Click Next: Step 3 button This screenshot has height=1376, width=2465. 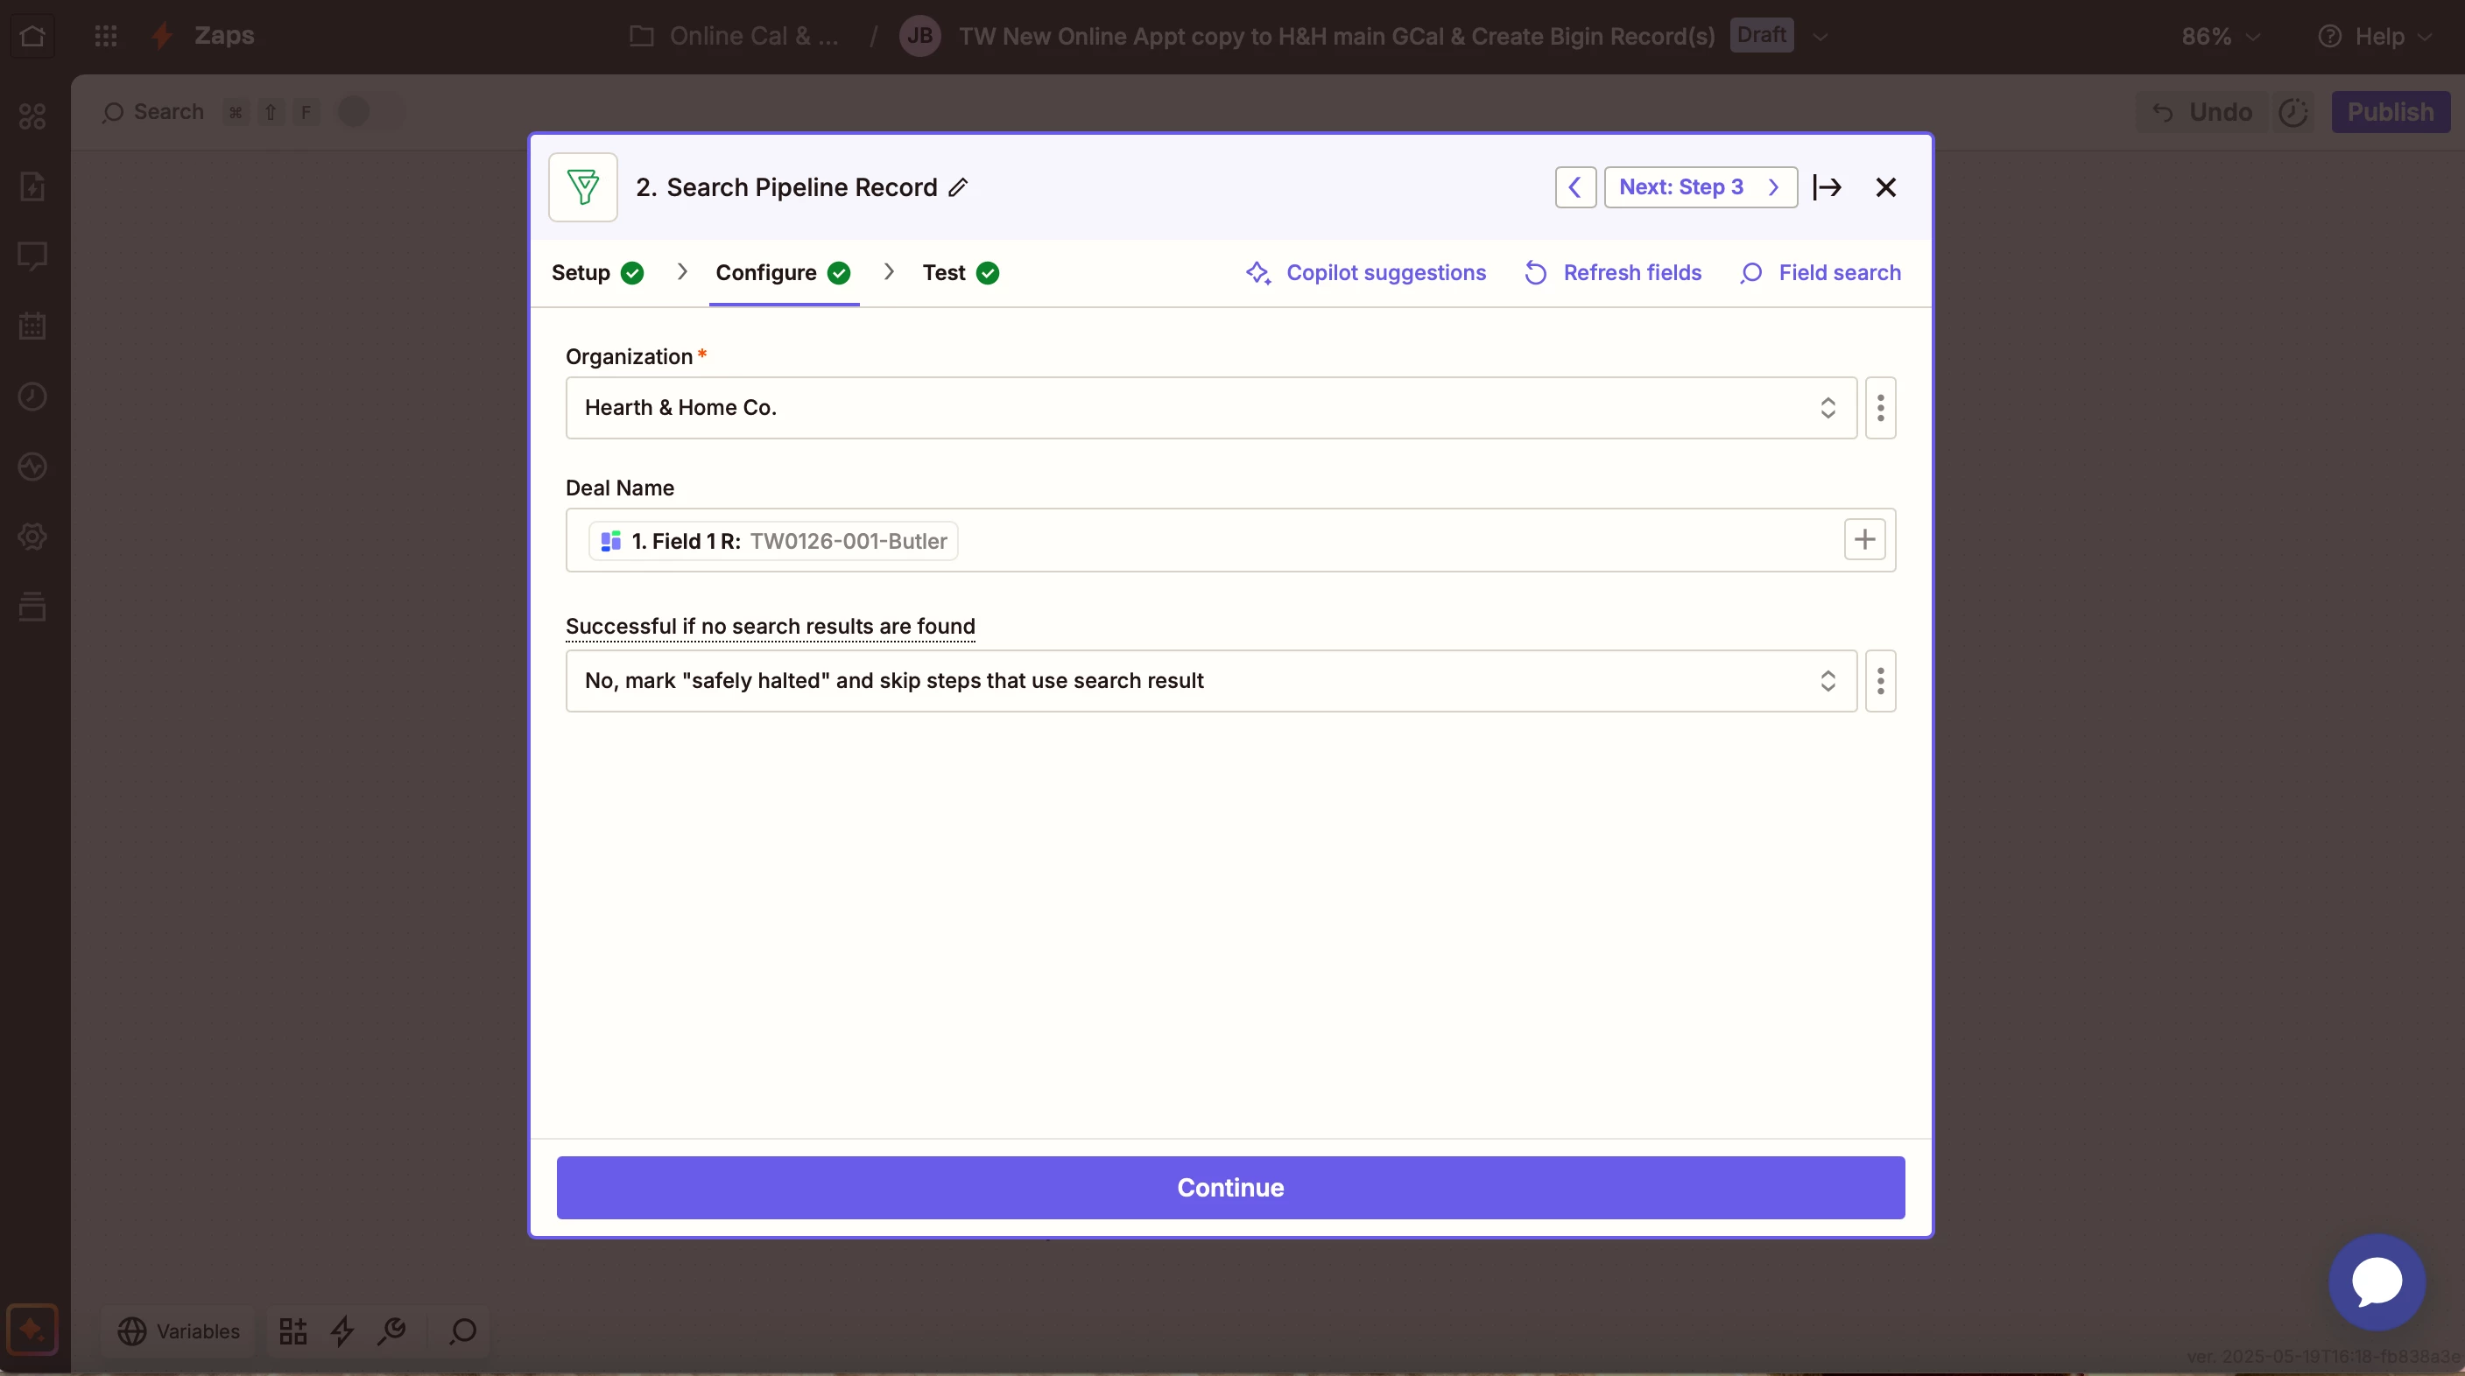1701,186
